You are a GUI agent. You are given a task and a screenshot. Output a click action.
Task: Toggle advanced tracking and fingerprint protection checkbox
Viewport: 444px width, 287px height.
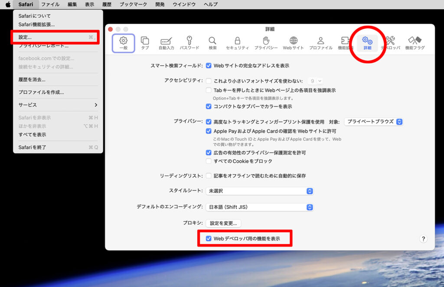209,122
